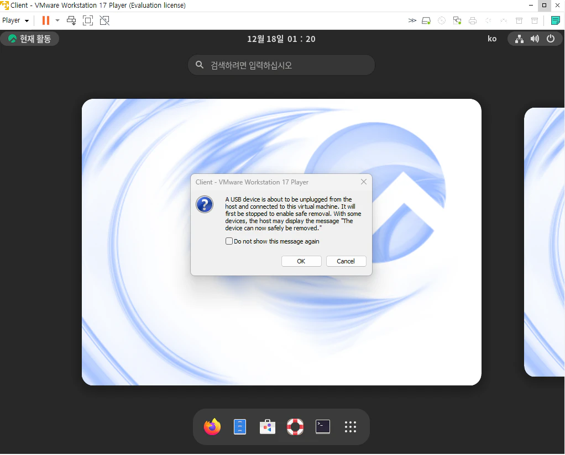Launch Firefox from the dock

(x=212, y=427)
